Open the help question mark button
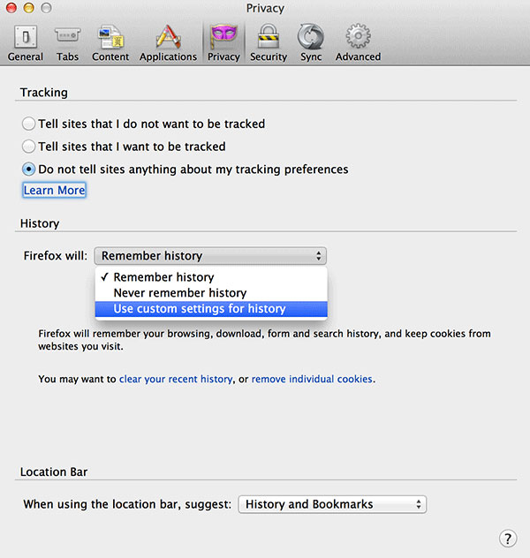The image size is (530, 558). tap(508, 539)
